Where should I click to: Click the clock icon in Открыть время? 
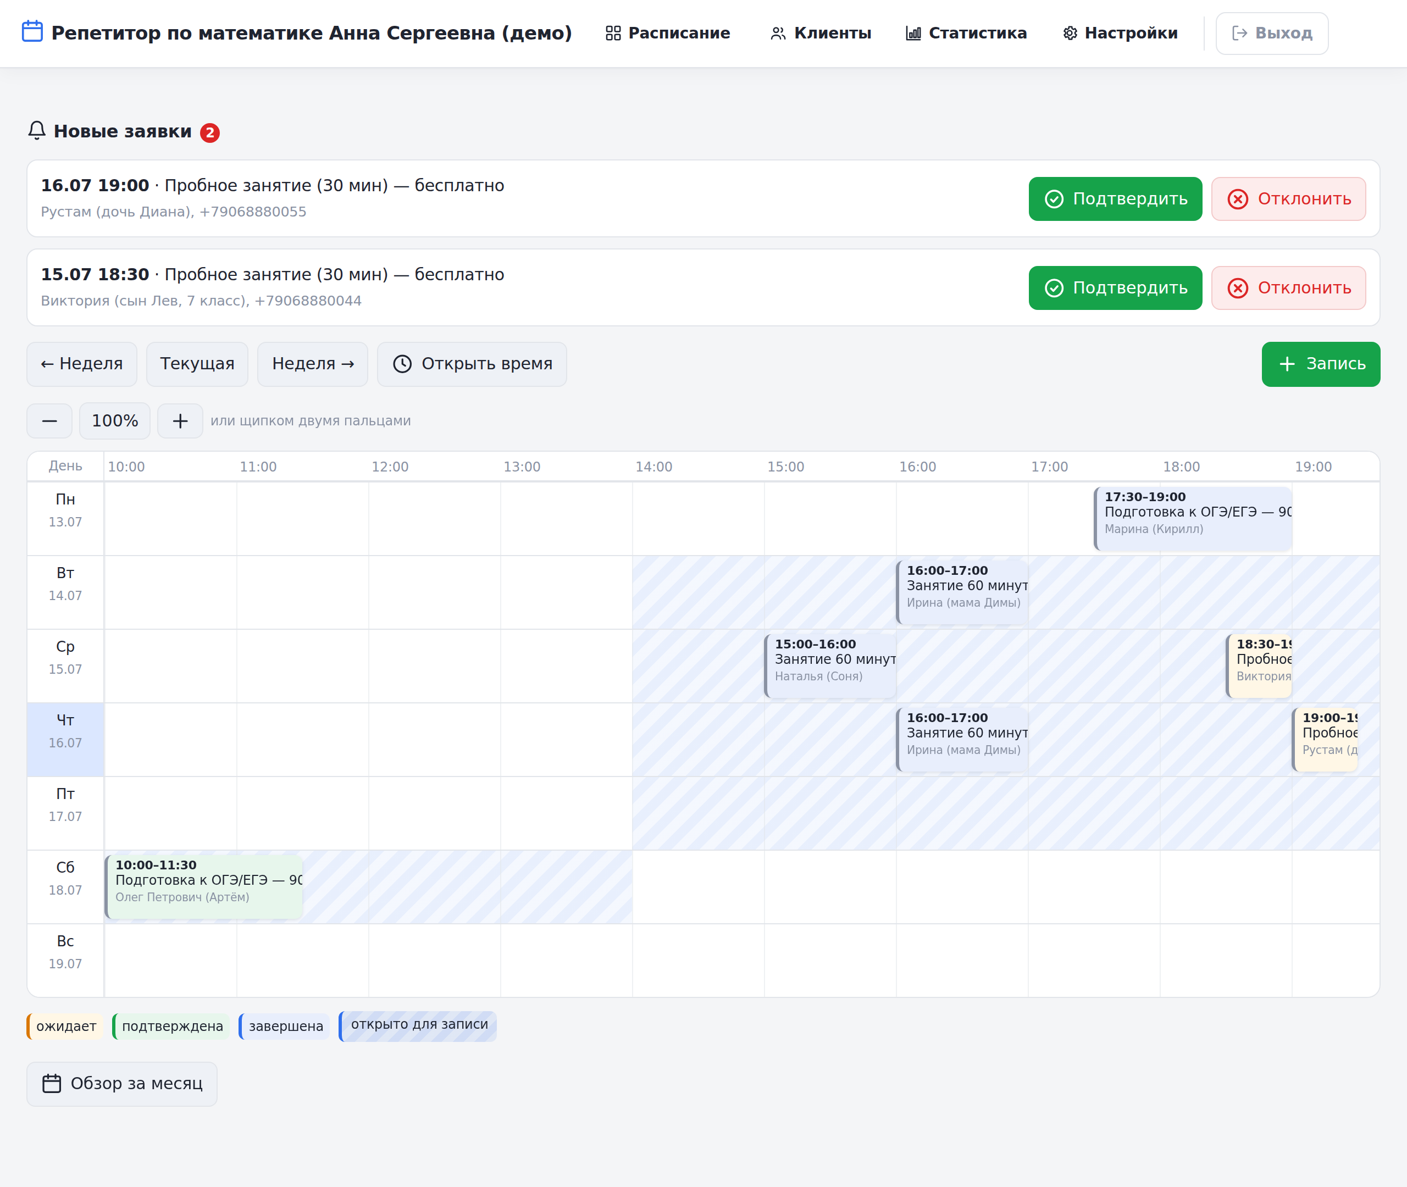point(402,364)
